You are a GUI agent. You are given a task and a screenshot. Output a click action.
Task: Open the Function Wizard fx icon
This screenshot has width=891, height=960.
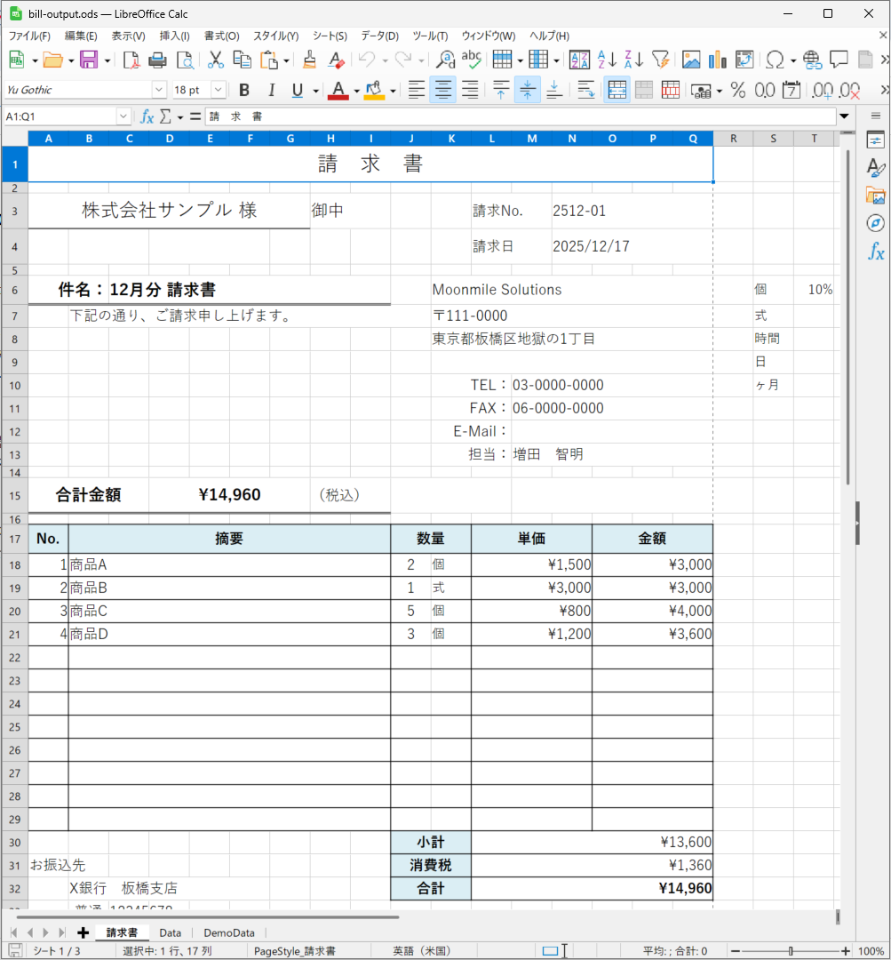coord(147,116)
